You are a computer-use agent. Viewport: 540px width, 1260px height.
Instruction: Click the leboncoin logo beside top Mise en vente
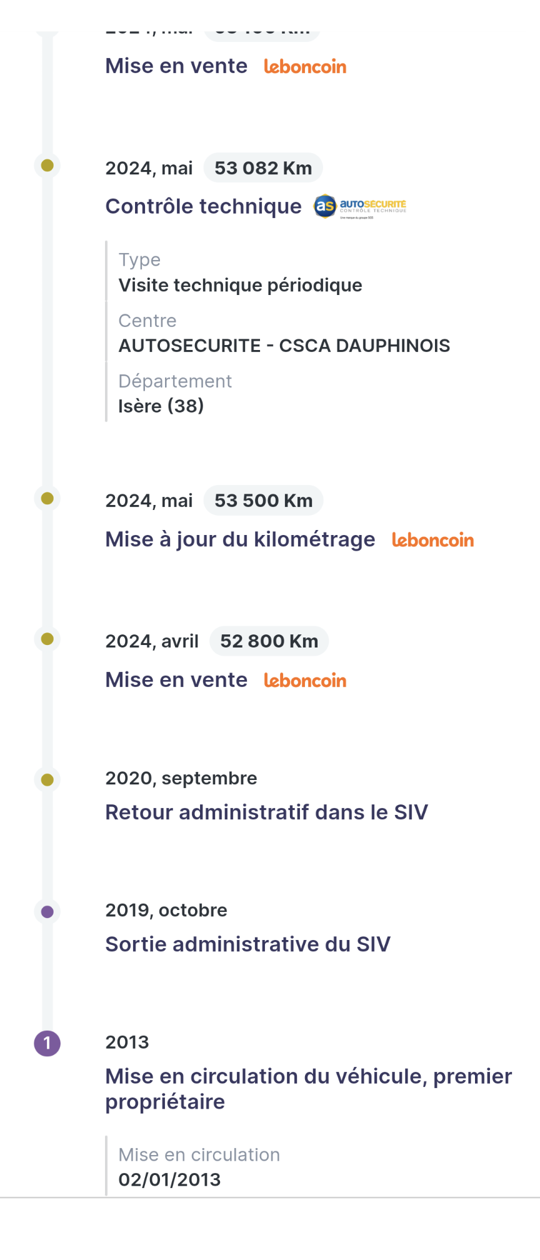305,66
